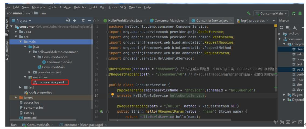Click the src breadcrumb in the navigation bar
The image size is (306, 129).
(x=28, y=13)
